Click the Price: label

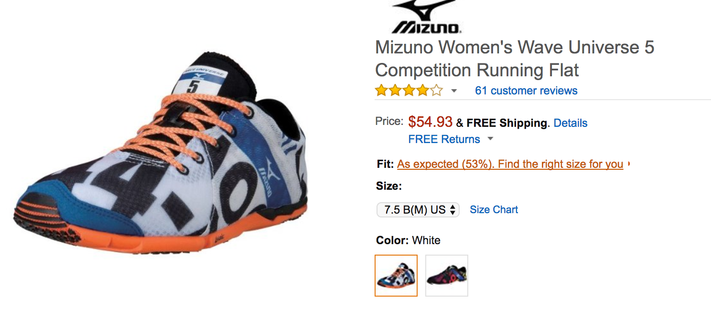pyautogui.click(x=389, y=122)
